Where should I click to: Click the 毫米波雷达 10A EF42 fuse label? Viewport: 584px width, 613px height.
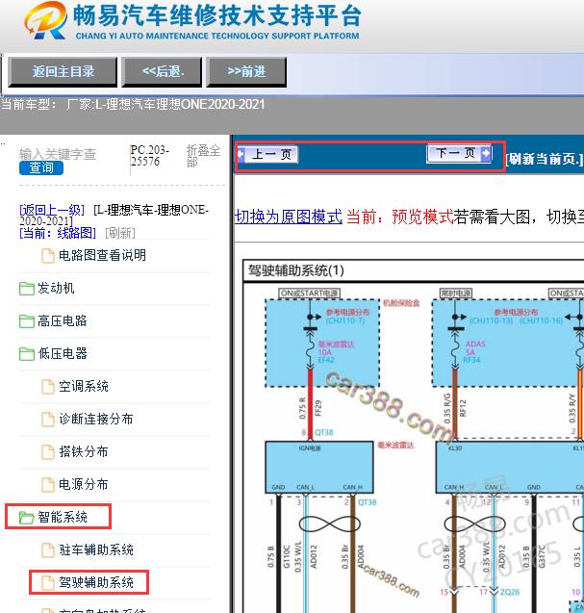[x=336, y=352]
